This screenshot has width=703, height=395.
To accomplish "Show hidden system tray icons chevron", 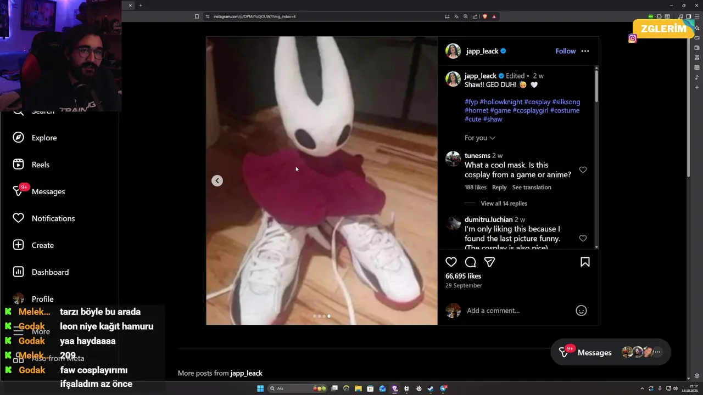I will 642,388.
